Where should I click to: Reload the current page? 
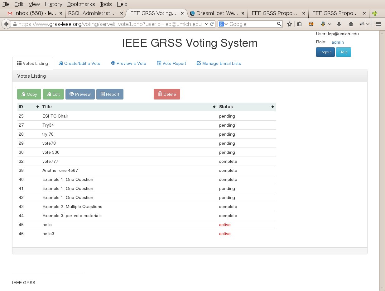pos(212,24)
